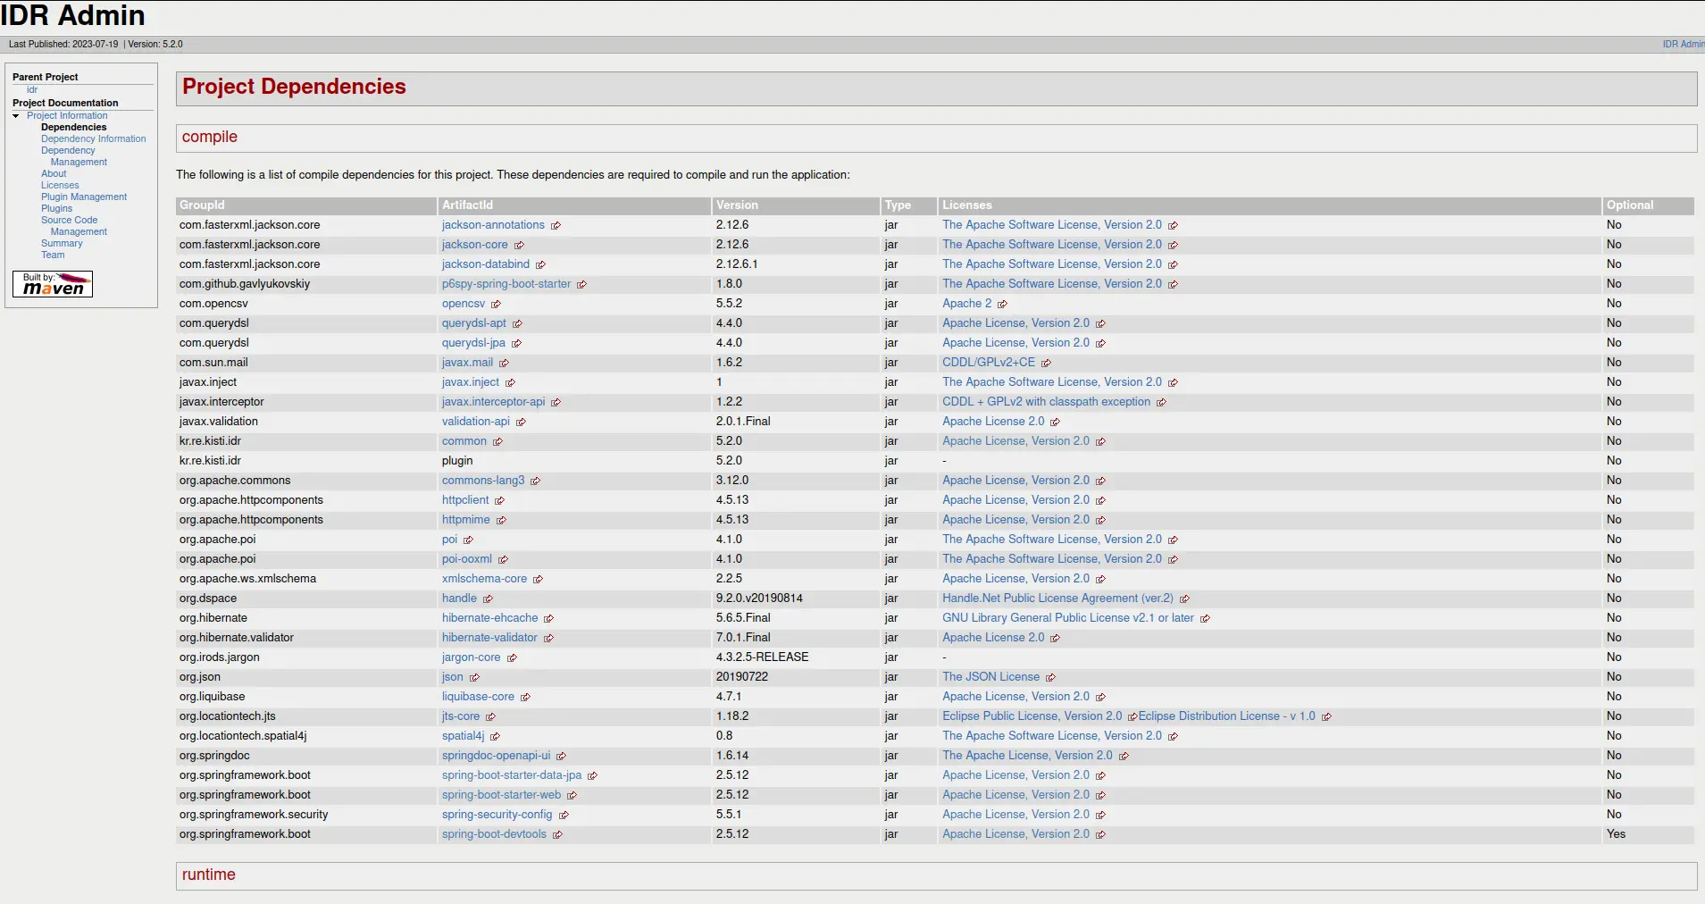Open GNU Library General Public License link

pyautogui.click(x=1068, y=618)
